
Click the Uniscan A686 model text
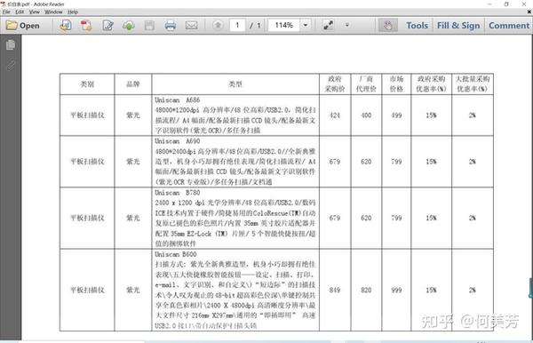point(177,100)
